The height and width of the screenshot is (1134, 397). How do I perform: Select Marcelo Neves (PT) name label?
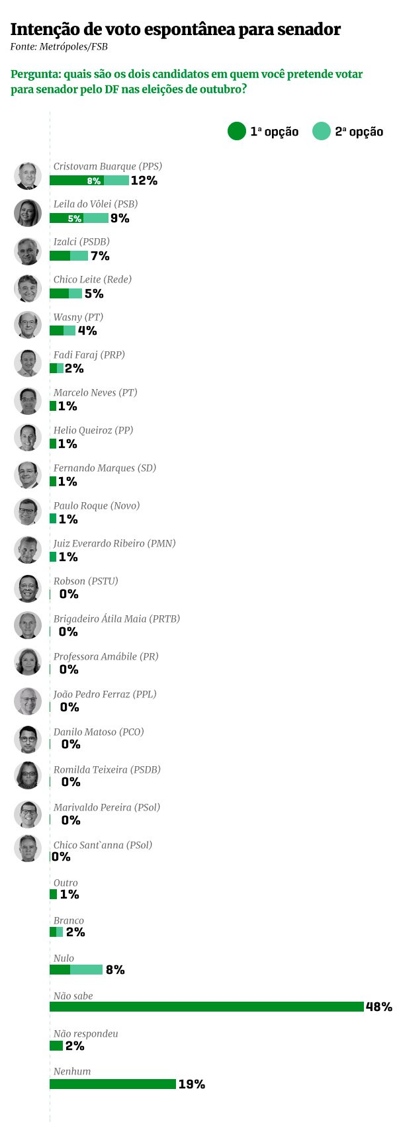pyautogui.click(x=95, y=392)
